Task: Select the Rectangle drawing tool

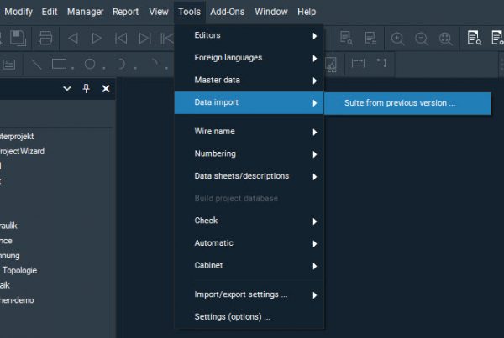Action: coord(60,64)
